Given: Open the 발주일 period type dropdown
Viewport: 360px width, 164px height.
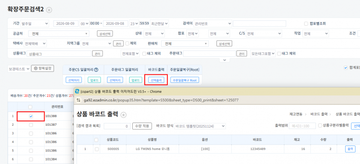Looking at the screenshot, I should pos(35,23).
